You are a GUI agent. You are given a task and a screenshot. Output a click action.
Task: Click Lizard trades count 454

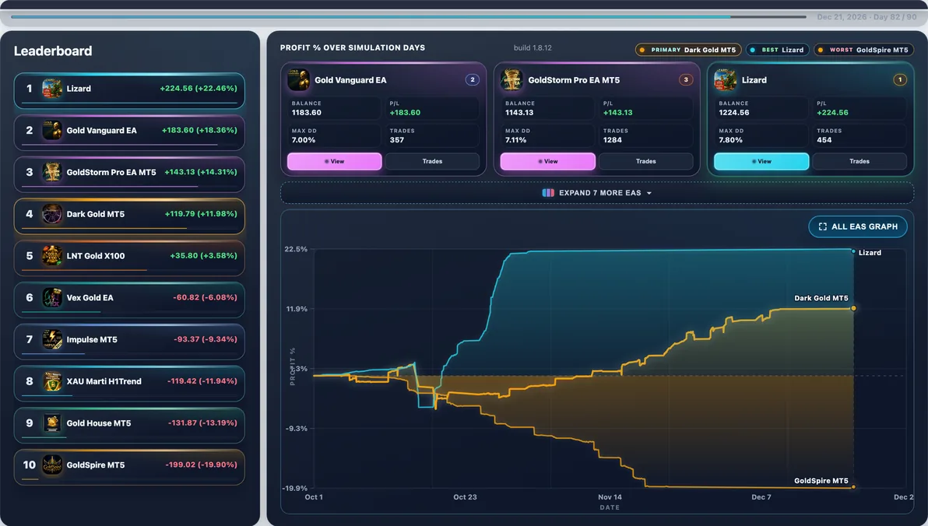[x=824, y=140]
